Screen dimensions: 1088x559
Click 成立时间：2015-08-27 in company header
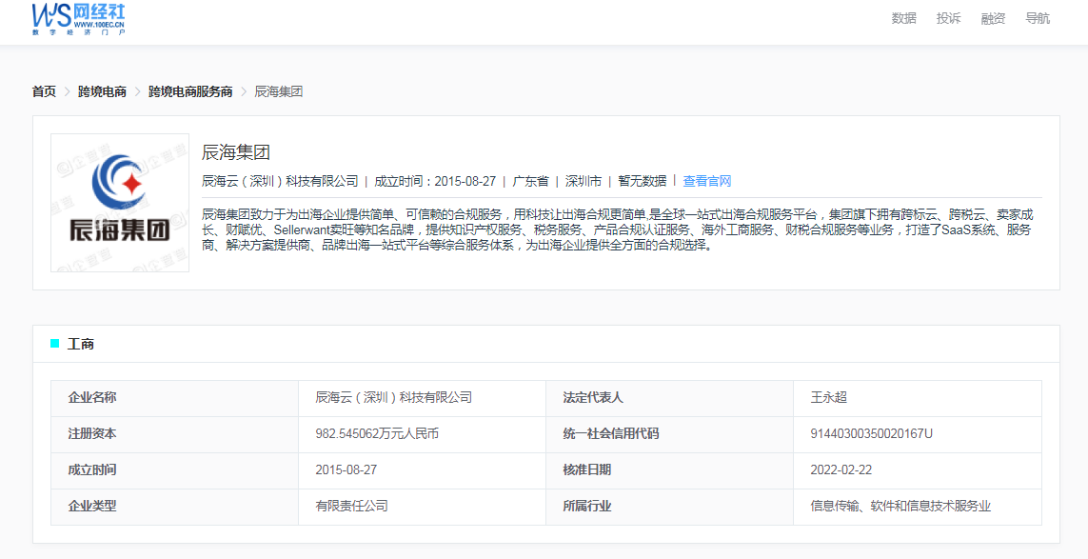coord(435,181)
